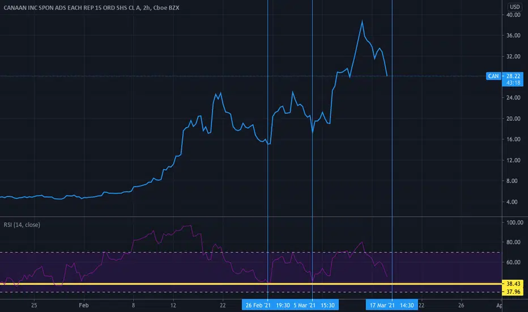Click the RSI (14, close) indicator label
The image size is (528, 312).
(22, 225)
